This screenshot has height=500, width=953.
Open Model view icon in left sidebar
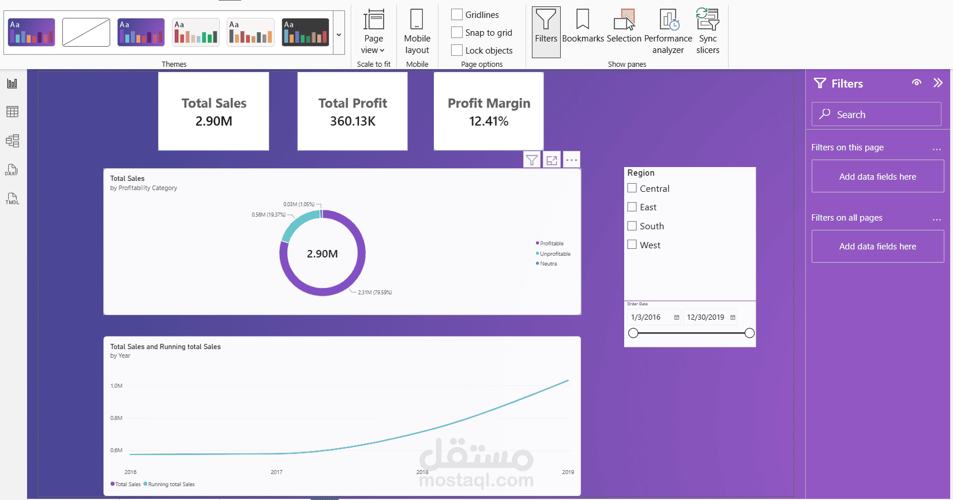tap(12, 141)
